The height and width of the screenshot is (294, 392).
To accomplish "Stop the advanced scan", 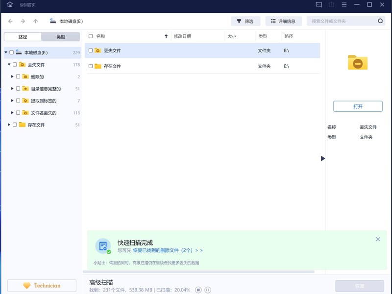I will click(x=198, y=290).
